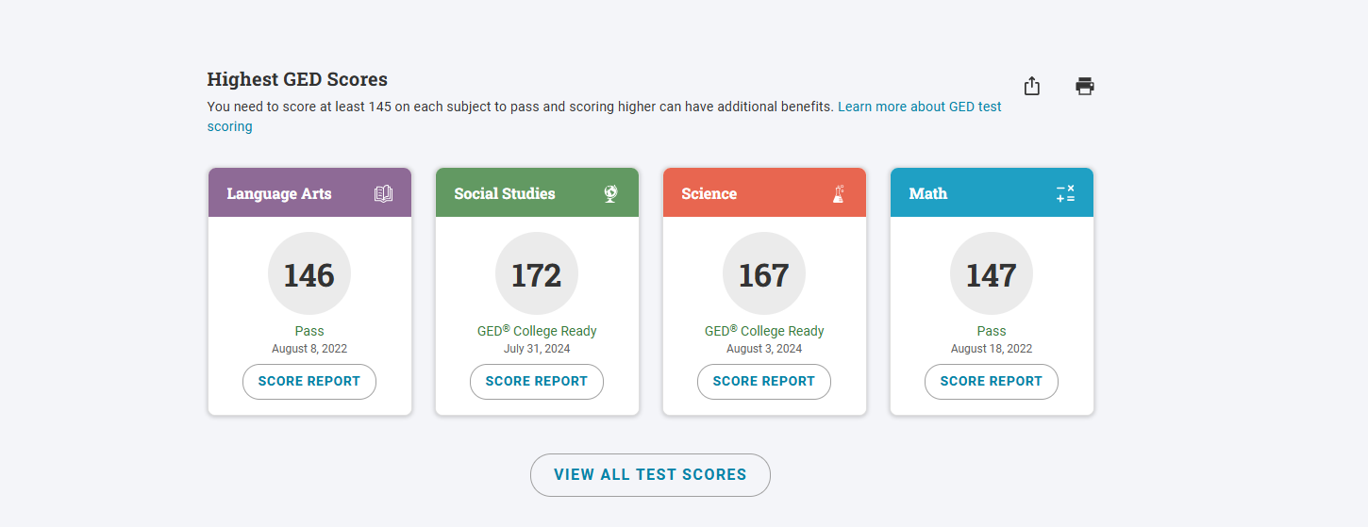Click the share/export icon
The image size is (1368, 527).
1032,86
